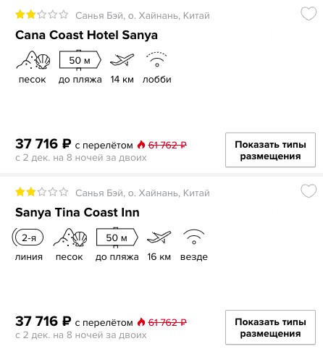Click the fire discount icon for Tina Coast

[141, 322]
